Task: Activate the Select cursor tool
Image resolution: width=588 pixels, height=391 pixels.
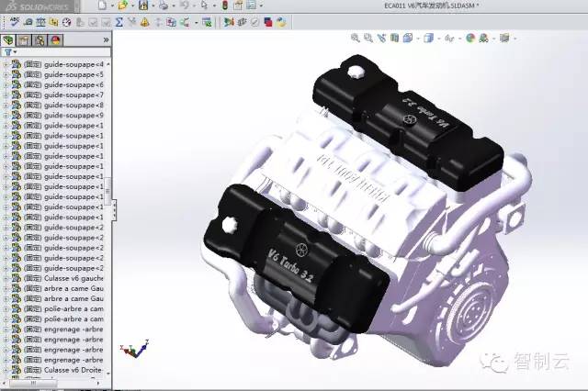Action: (x=204, y=6)
